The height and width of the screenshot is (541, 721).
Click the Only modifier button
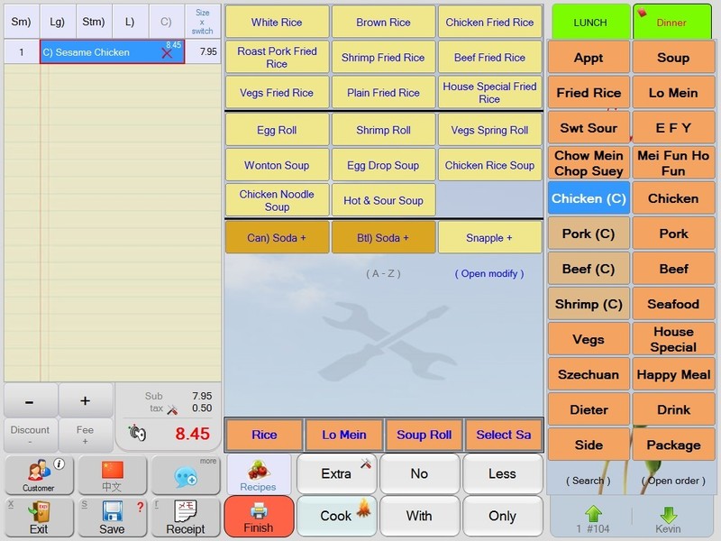coord(503,516)
